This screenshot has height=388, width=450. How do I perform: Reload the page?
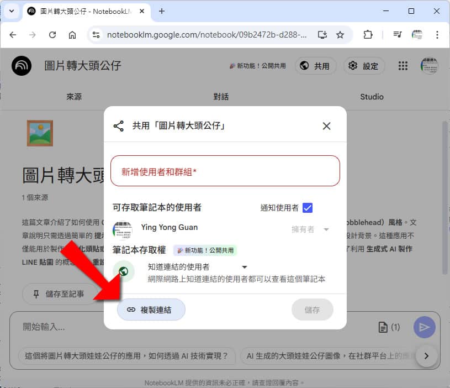click(x=52, y=35)
